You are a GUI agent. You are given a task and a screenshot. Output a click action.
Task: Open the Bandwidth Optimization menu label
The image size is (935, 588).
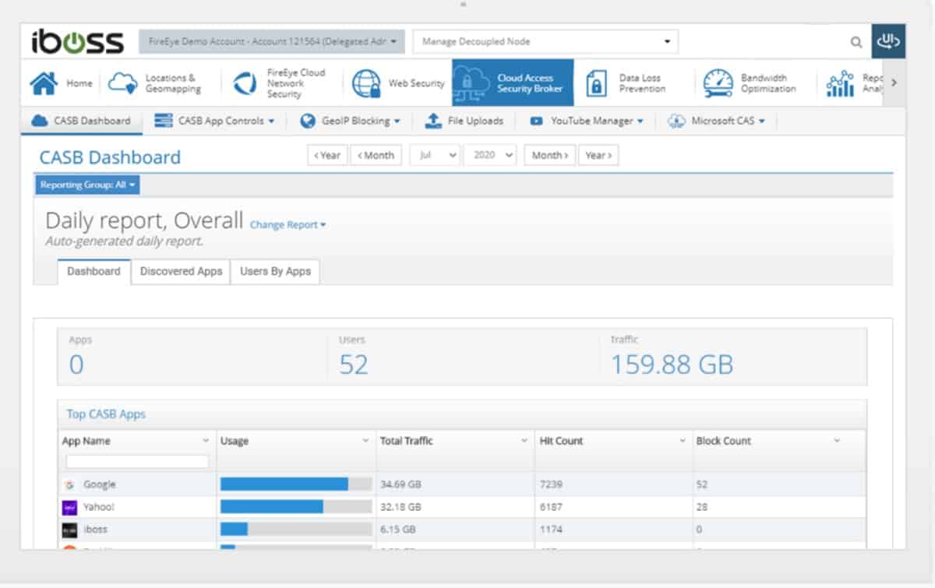pyautogui.click(x=768, y=83)
